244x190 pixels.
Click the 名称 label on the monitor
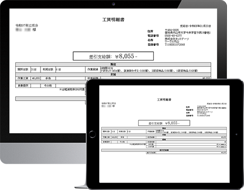click(x=150, y=40)
